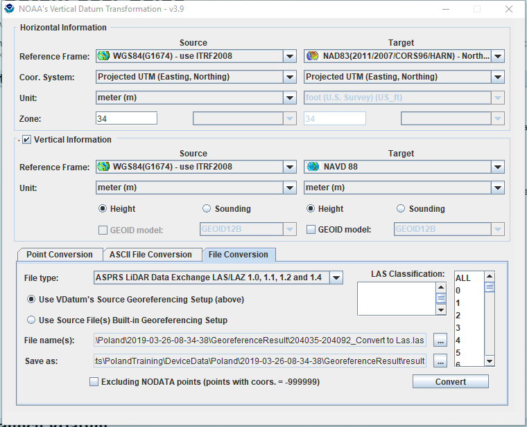
Task: Click LAS Classification text area scroll up arrow
Action: [441, 287]
